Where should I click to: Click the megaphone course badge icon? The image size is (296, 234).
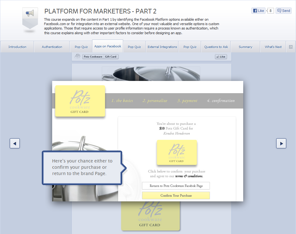[30, 18]
